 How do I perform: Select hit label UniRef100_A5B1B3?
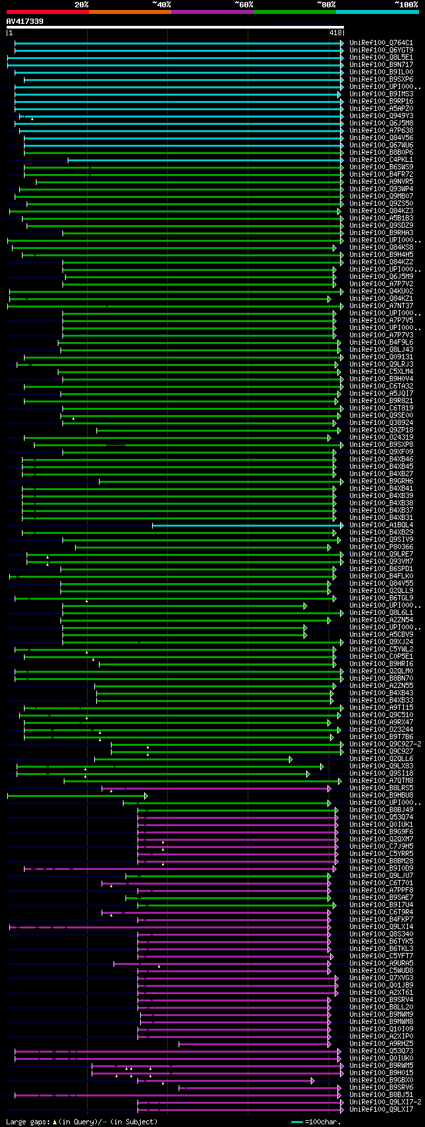coord(381,218)
